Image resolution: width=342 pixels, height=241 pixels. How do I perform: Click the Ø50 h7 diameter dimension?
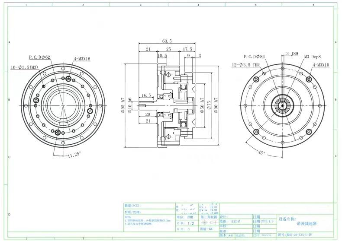coord(202,105)
